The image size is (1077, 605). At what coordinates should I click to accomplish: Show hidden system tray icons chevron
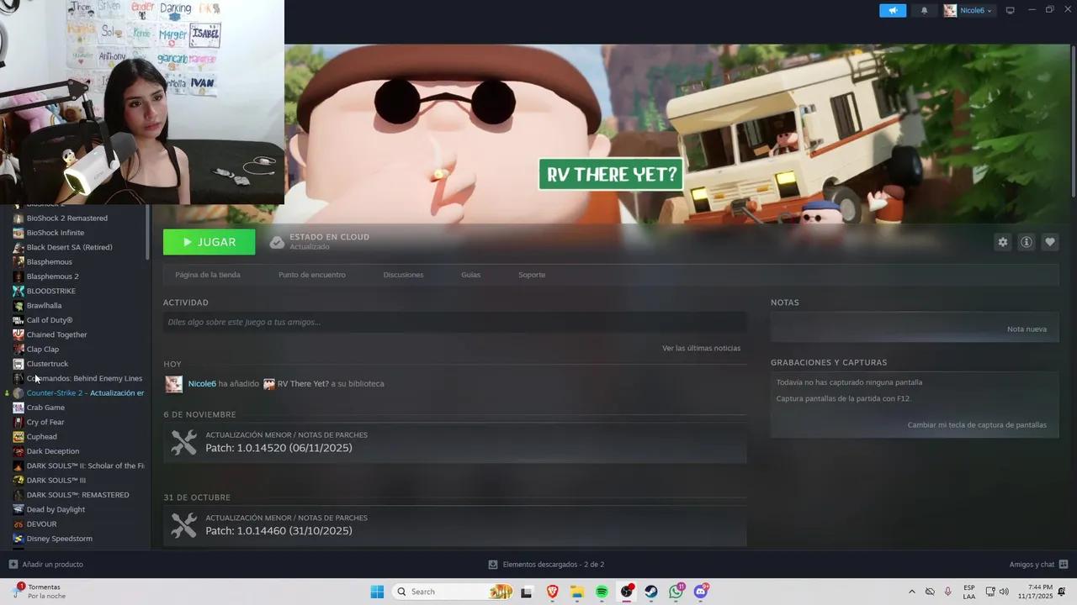point(911,592)
